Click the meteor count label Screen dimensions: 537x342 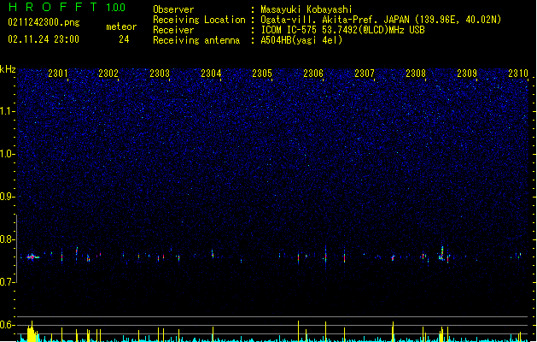[121, 27]
